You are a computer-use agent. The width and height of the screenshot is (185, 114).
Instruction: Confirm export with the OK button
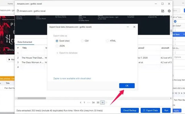click(x=127, y=86)
